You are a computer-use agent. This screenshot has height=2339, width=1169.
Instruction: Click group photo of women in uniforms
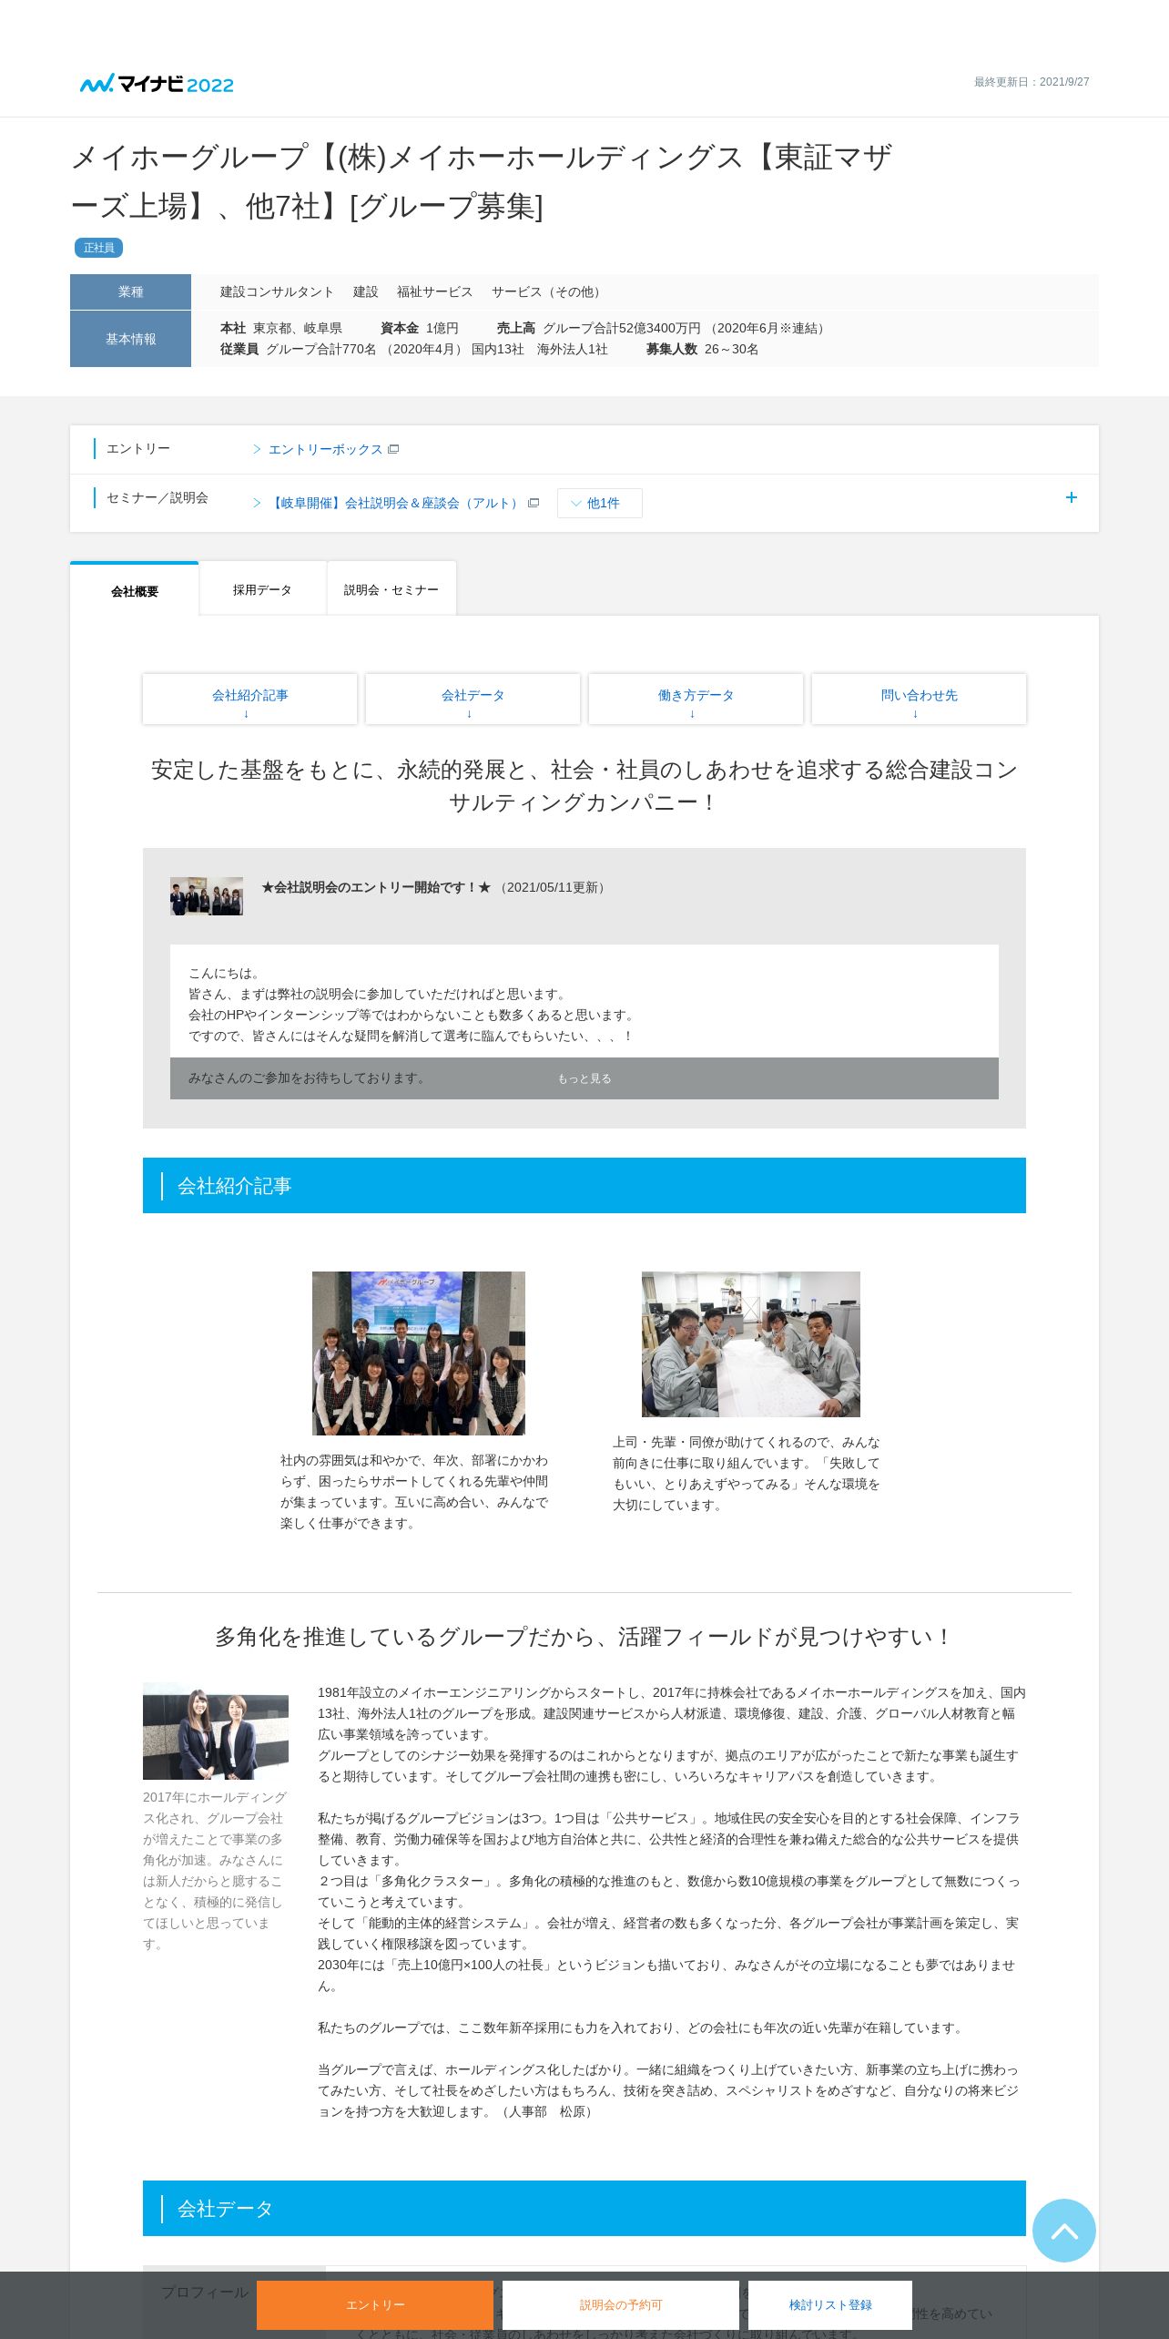point(419,1353)
